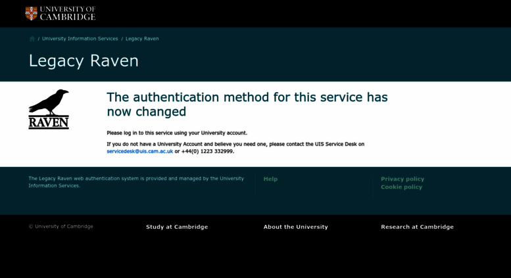Open the Privacy policy link

point(402,179)
